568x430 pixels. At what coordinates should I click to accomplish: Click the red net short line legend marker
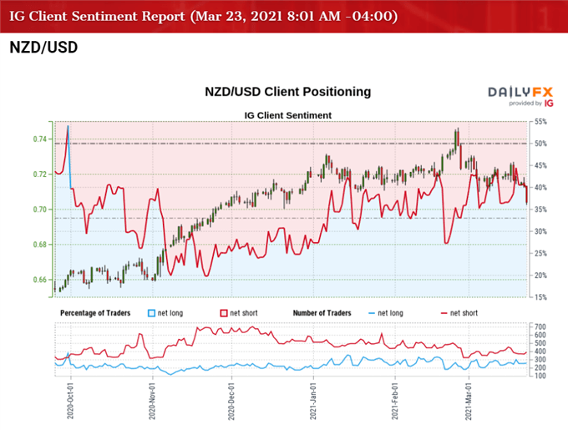pos(444,313)
